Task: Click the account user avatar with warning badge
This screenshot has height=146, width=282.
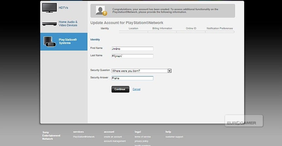Action: pos(101,11)
